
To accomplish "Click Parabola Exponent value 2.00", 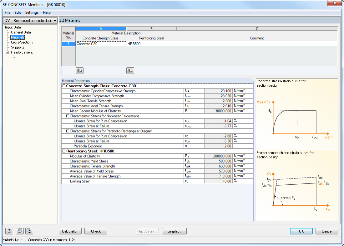I will click(x=218, y=146).
